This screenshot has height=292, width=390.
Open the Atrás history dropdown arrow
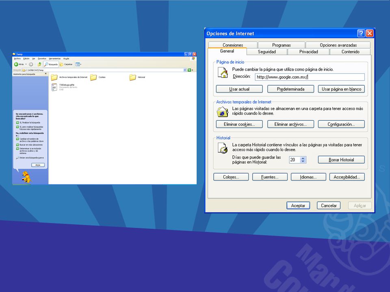click(26, 64)
